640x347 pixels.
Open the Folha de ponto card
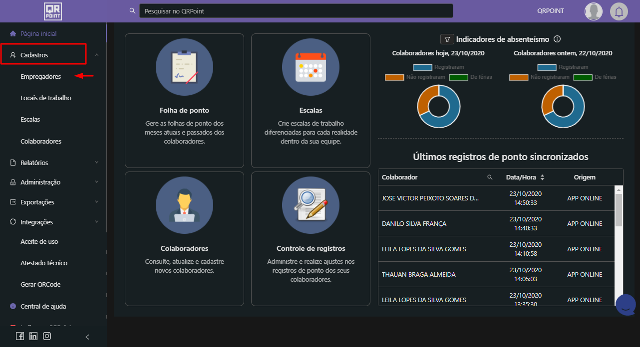pos(184,101)
